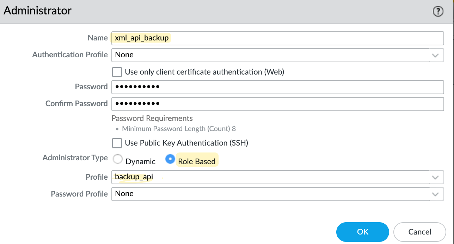Click the Administrator Type label
Viewport: 454px width, 244px height.
[x=75, y=158]
